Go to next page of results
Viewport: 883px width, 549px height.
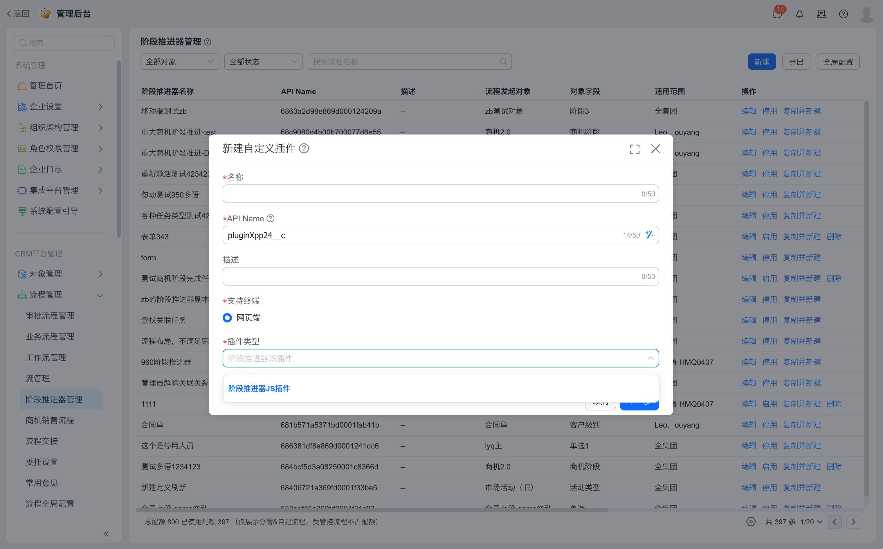pyautogui.click(x=853, y=522)
